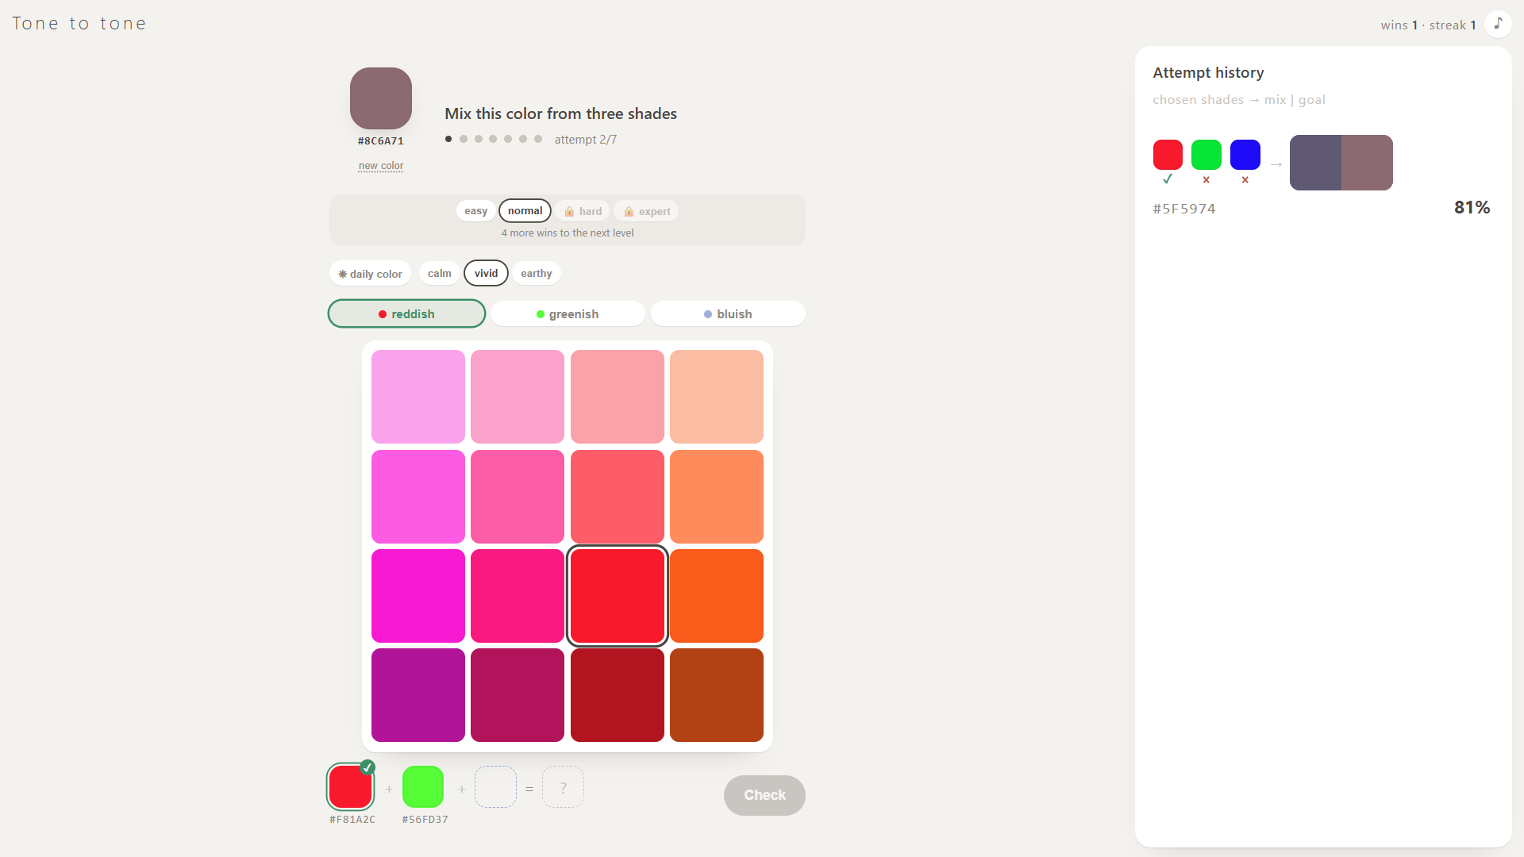Click the locked expert difficulty pill

point(646,211)
